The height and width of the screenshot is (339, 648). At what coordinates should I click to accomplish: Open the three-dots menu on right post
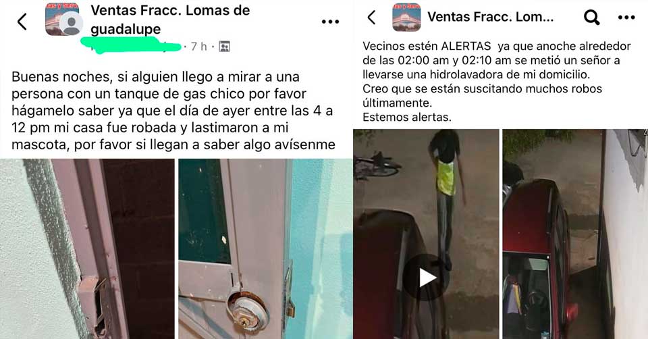[x=626, y=18]
